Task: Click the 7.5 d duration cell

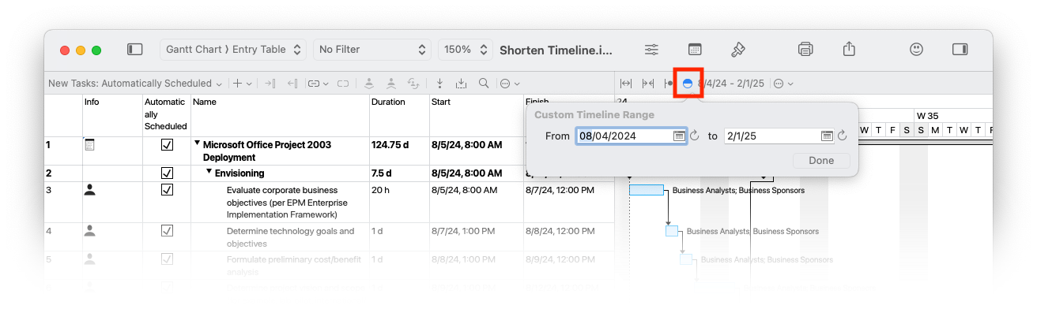Action: tap(399, 173)
